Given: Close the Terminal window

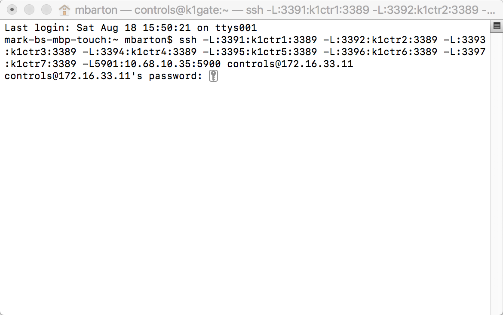Looking at the screenshot, I should click(x=13, y=9).
